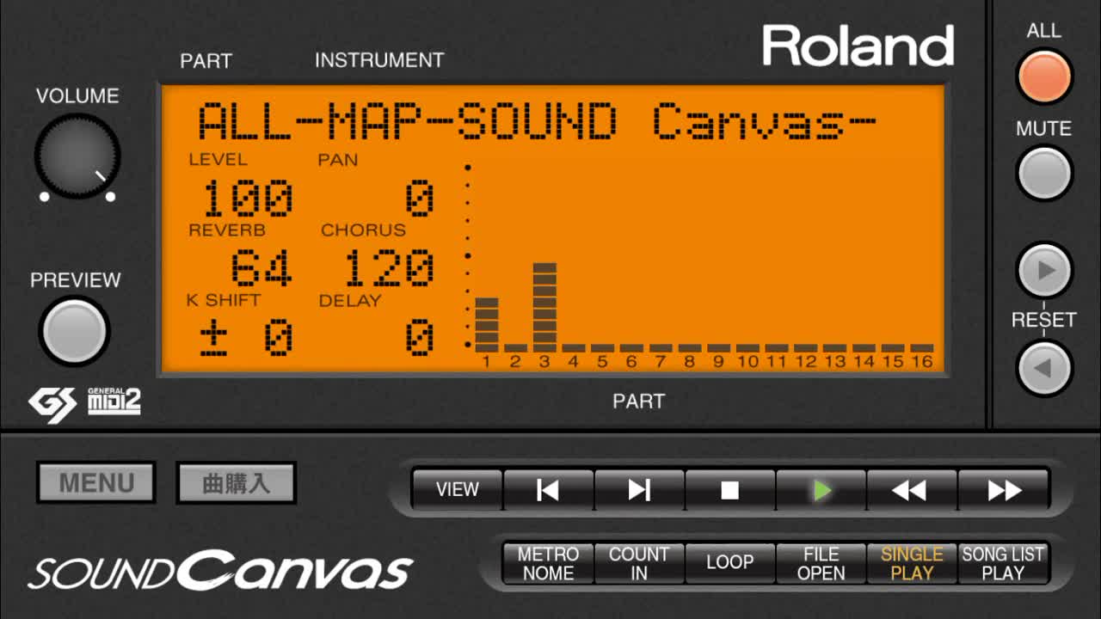Image resolution: width=1101 pixels, height=619 pixels.
Task: Turn the VOLUME knob
Action: 77,156
